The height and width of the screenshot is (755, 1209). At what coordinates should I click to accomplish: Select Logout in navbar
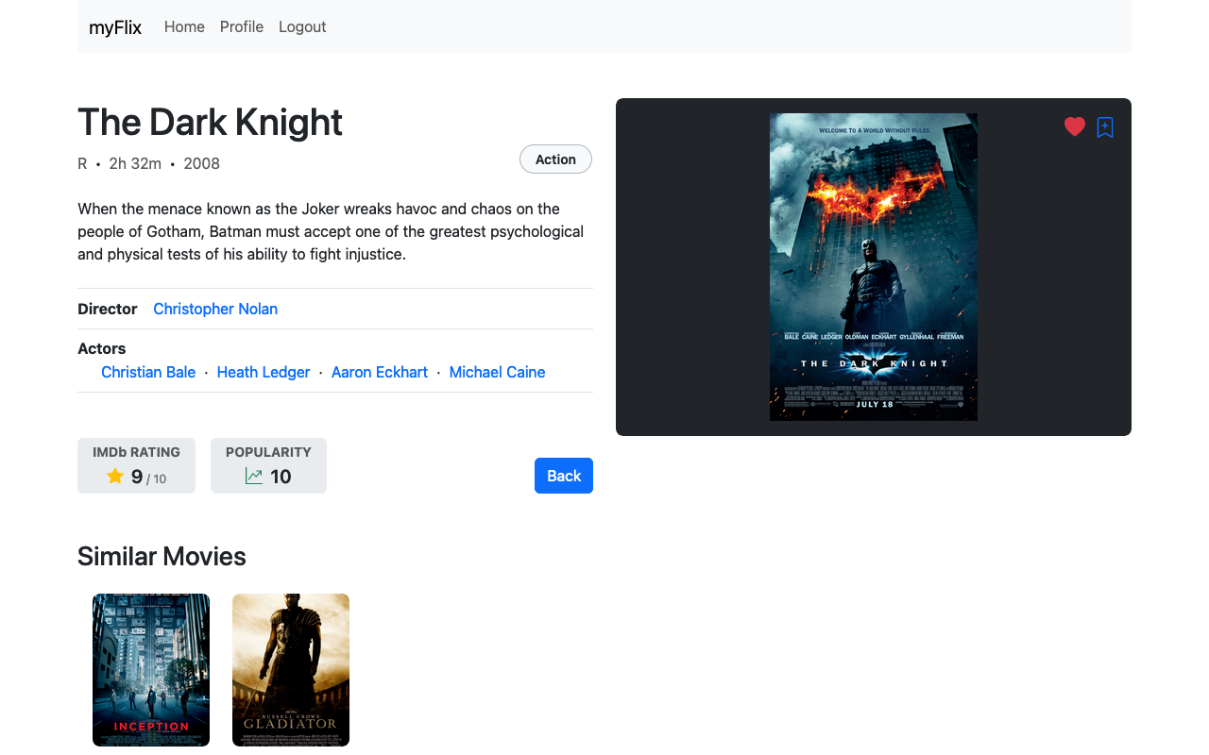tap(302, 26)
